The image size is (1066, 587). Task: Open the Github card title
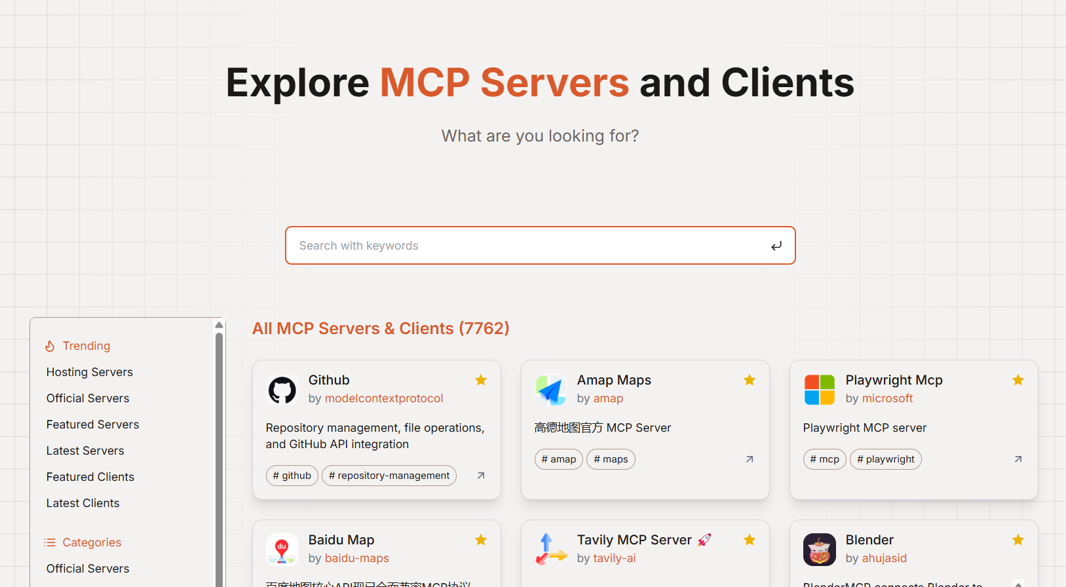pyautogui.click(x=329, y=380)
